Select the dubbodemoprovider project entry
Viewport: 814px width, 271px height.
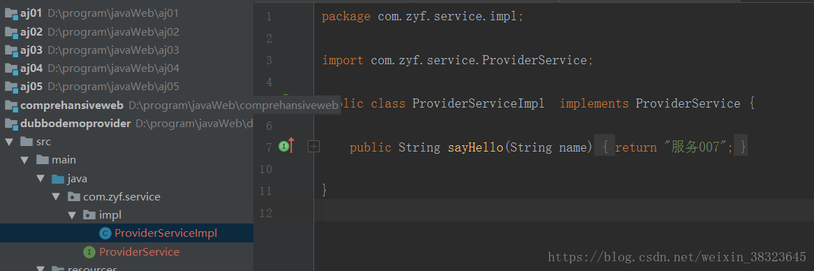pos(126,124)
